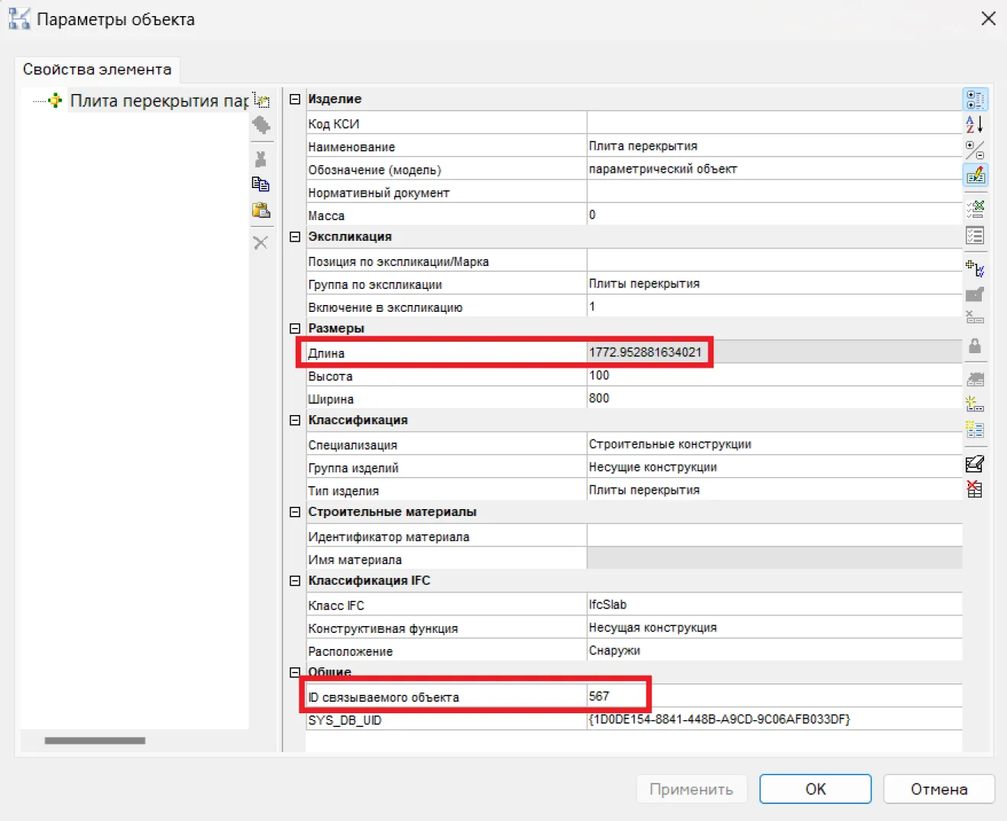Click the plus/minus expand-collapse groups icon

pyautogui.click(x=975, y=150)
